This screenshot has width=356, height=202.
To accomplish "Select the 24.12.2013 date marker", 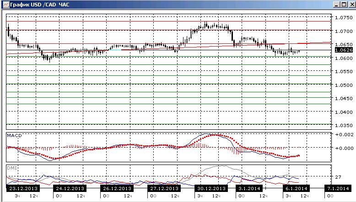I will [x=70, y=188].
